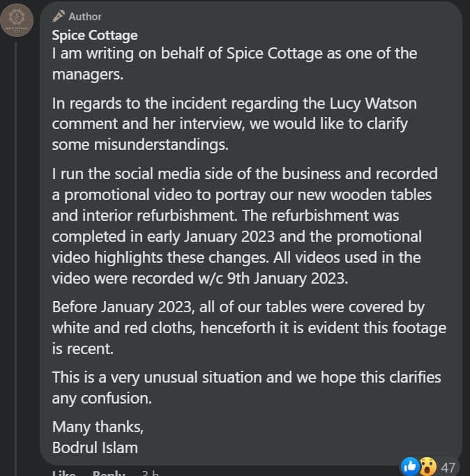
Task: Click the 'very unusual situation' paragraph
Action: (246, 387)
